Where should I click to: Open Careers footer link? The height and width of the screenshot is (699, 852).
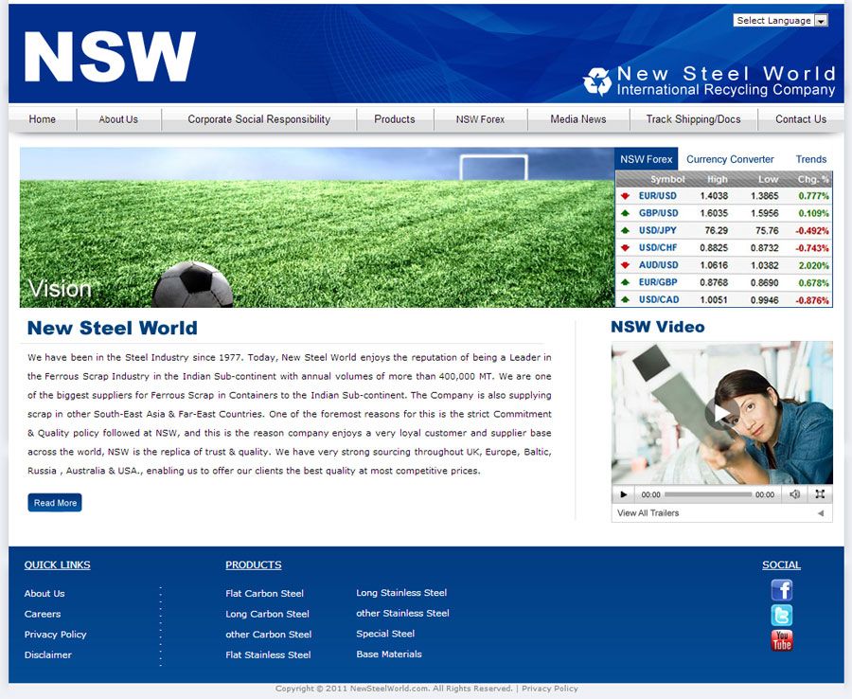pyautogui.click(x=43, y=614)
